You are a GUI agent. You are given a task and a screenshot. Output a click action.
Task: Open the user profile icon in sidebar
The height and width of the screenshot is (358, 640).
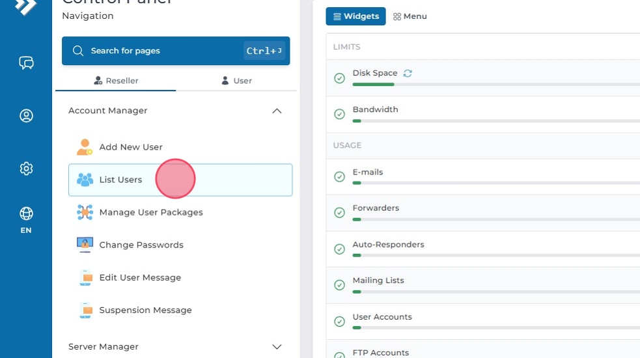26,116
